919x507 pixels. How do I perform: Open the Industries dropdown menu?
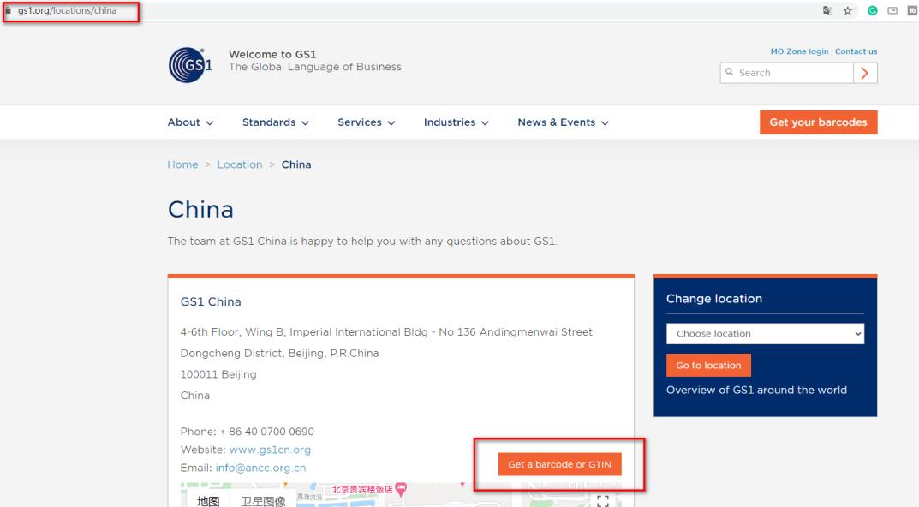456,122
